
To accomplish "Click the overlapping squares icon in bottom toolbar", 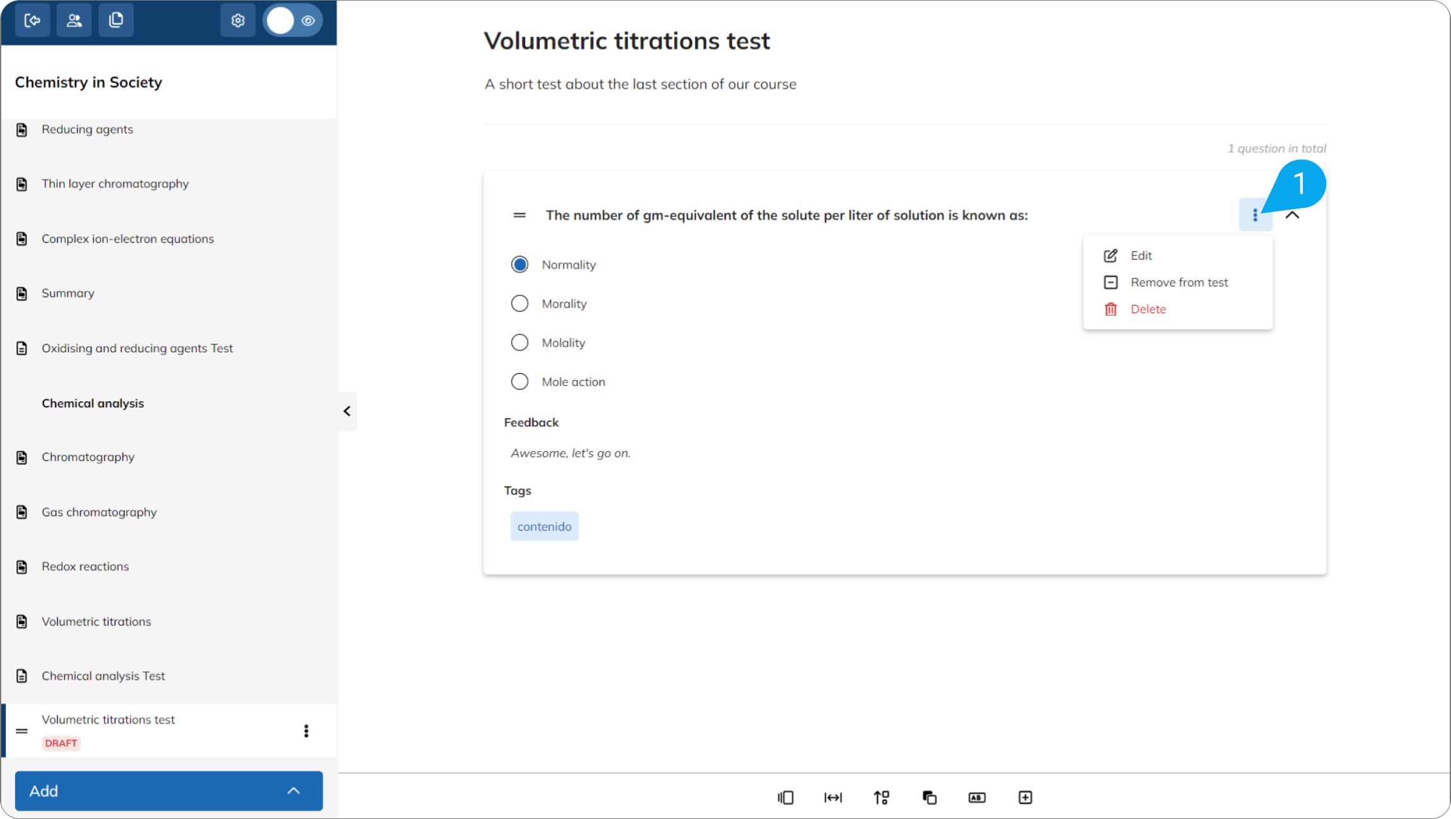I will (x=929, y=798).
